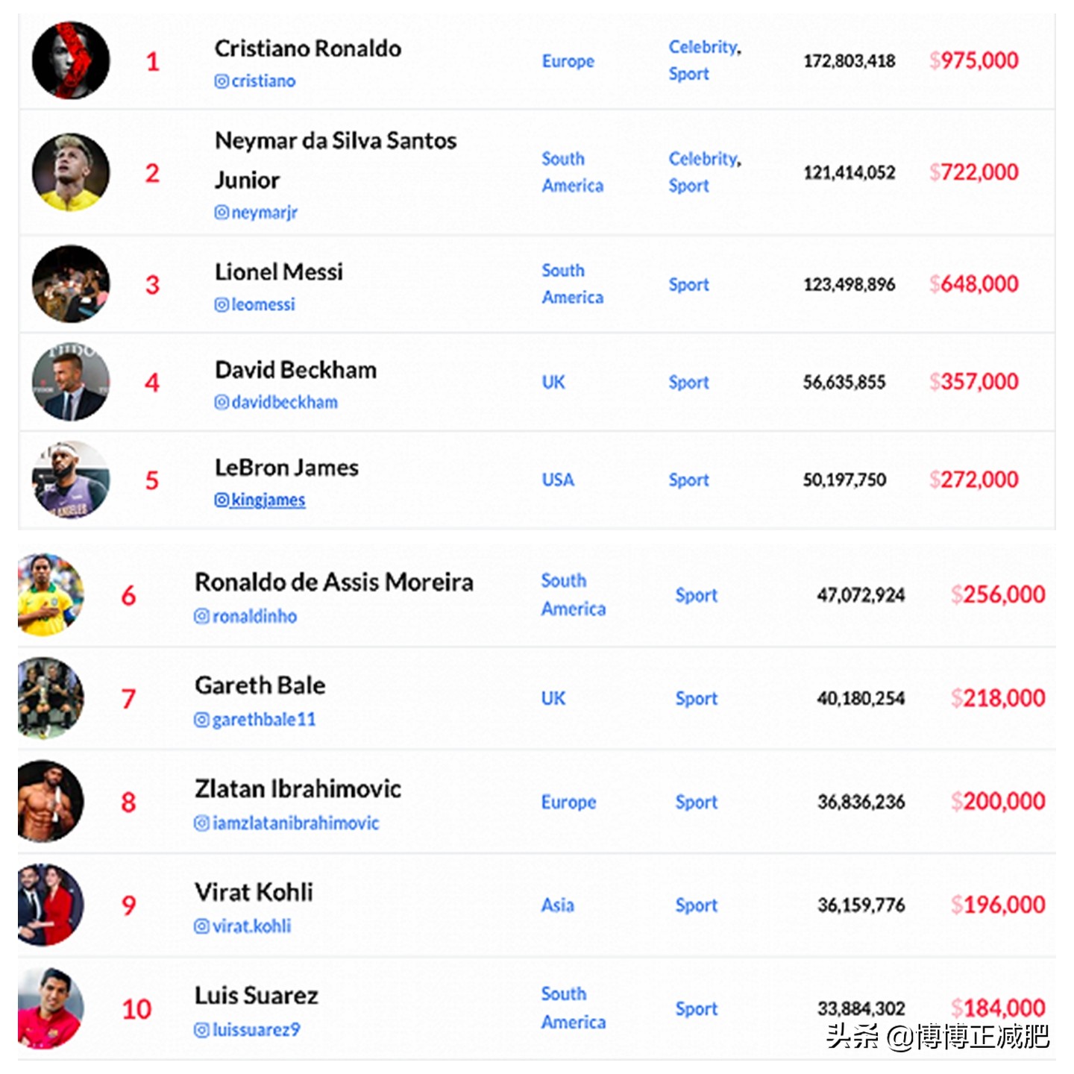
Task: Visit the ronaldinho Instagram handle
Action: coord(254,616)
